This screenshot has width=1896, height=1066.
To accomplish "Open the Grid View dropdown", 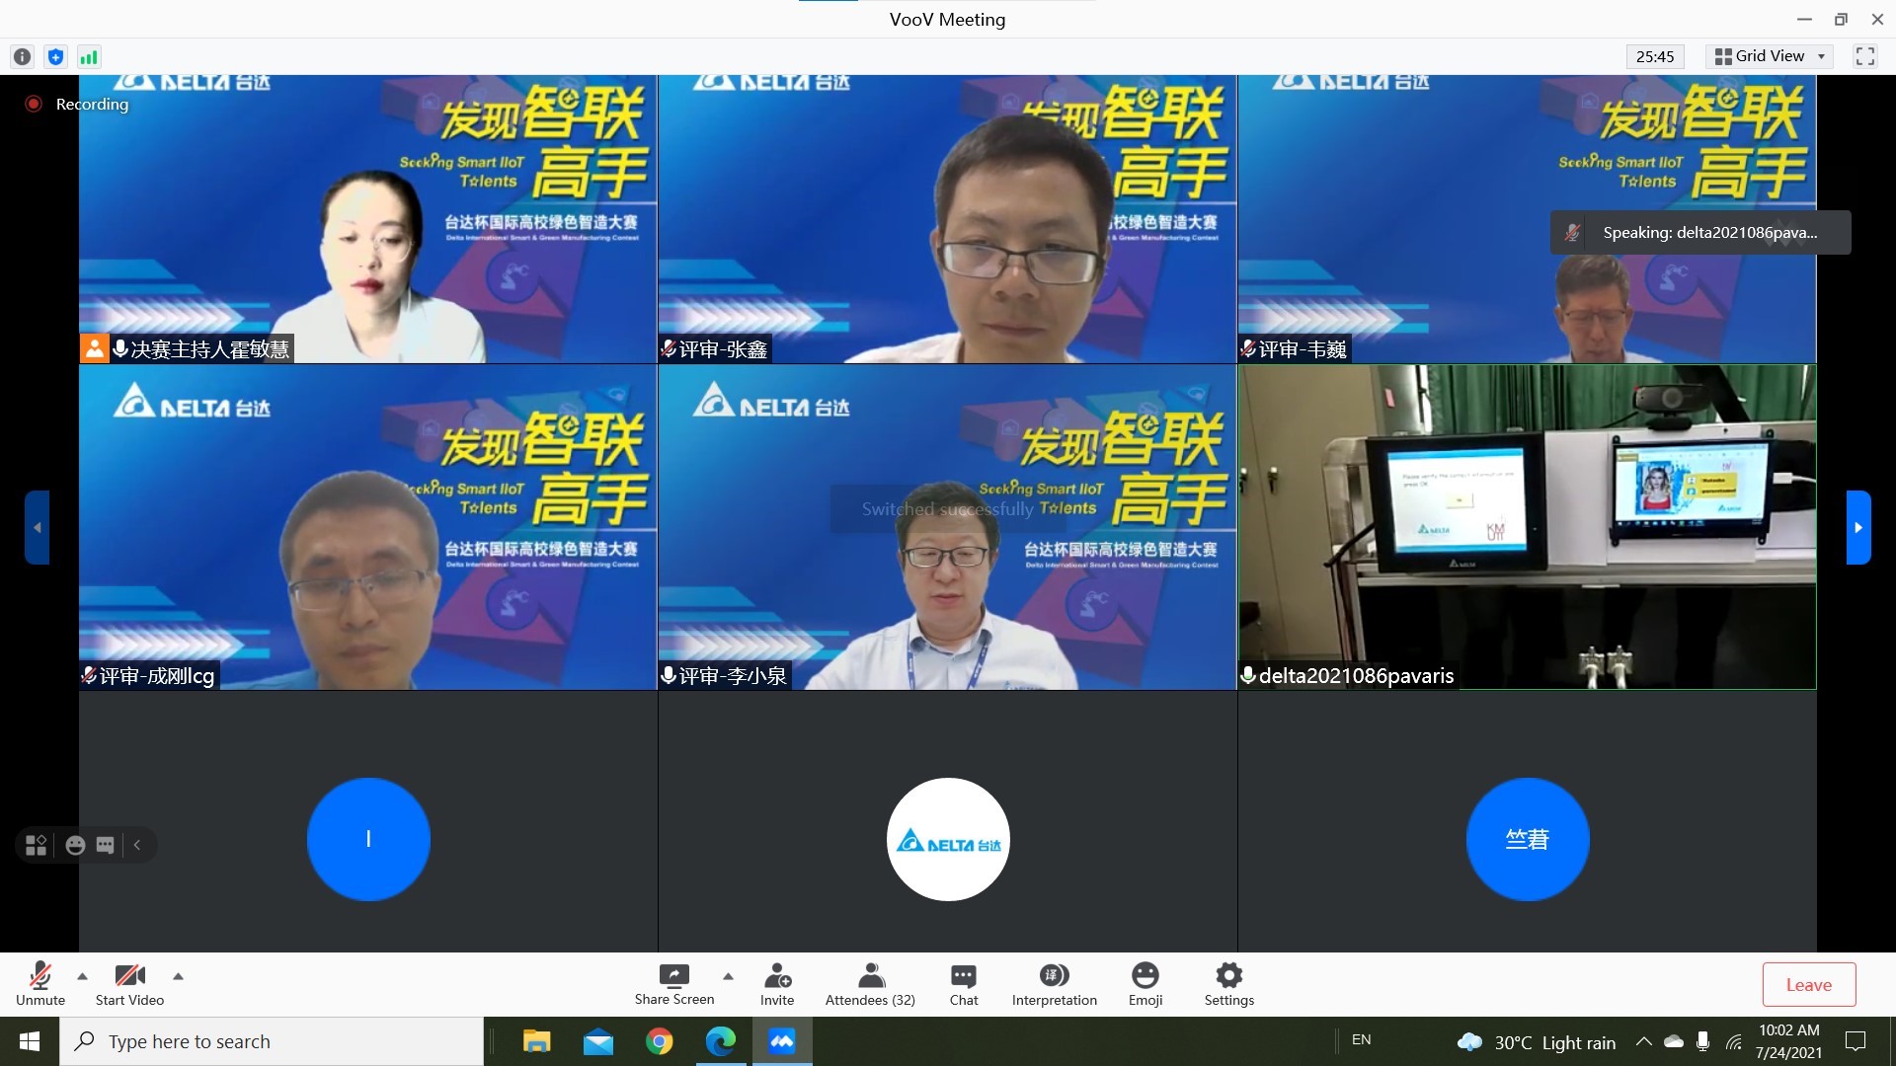I will (x=1770, y=56).
